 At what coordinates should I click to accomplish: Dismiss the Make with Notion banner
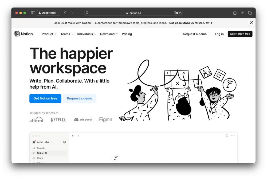tap(251, 23)
